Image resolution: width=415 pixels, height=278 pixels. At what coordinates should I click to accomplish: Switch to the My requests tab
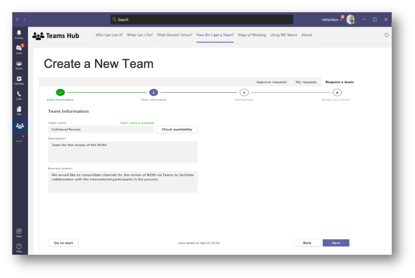306,82
